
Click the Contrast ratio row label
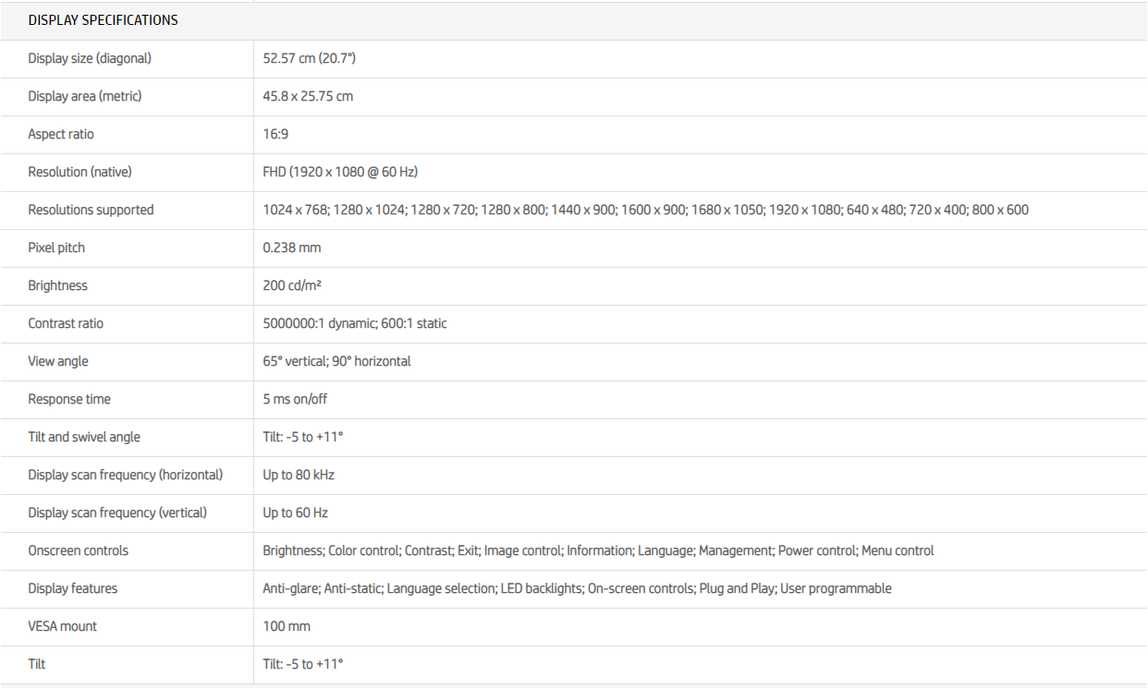coord(66,323)
